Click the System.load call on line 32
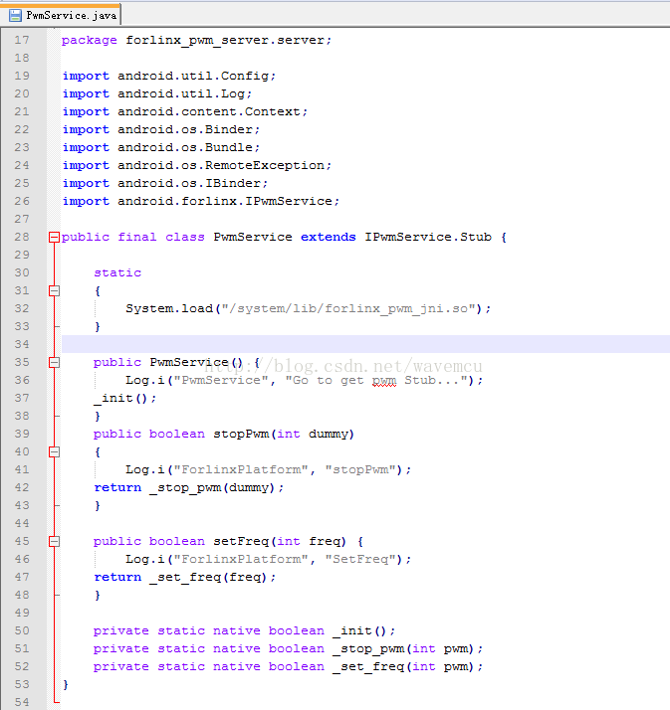The height and width of the screenshot is (710, 670). point(309,309)
